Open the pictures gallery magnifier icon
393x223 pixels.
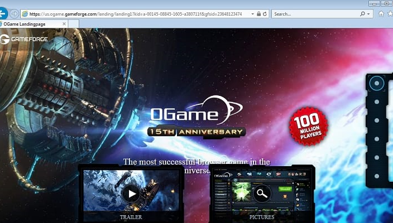coord(262,193)
